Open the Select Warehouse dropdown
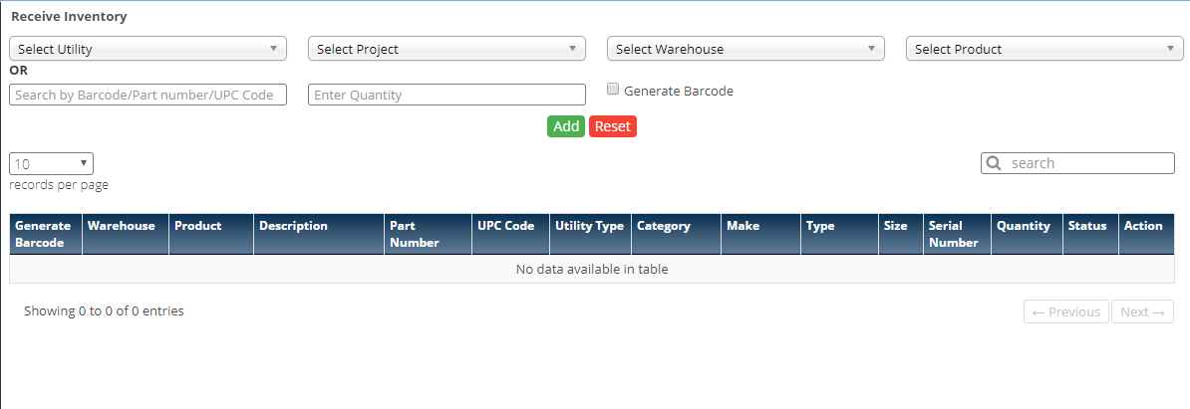1190x409 pixels. [x=745, y=49]
